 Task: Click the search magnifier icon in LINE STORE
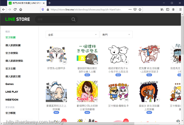coord(74,19)
